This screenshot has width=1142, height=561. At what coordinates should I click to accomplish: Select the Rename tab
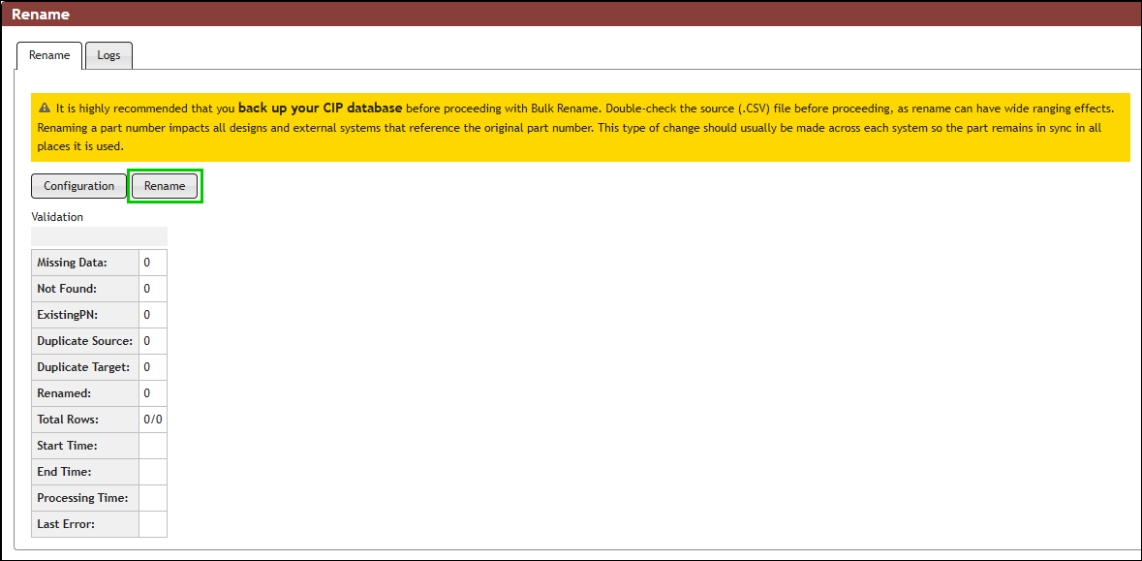[x=48, y=55]
